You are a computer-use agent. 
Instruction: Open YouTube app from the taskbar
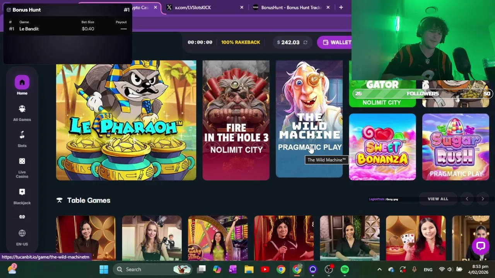point(265,270)
